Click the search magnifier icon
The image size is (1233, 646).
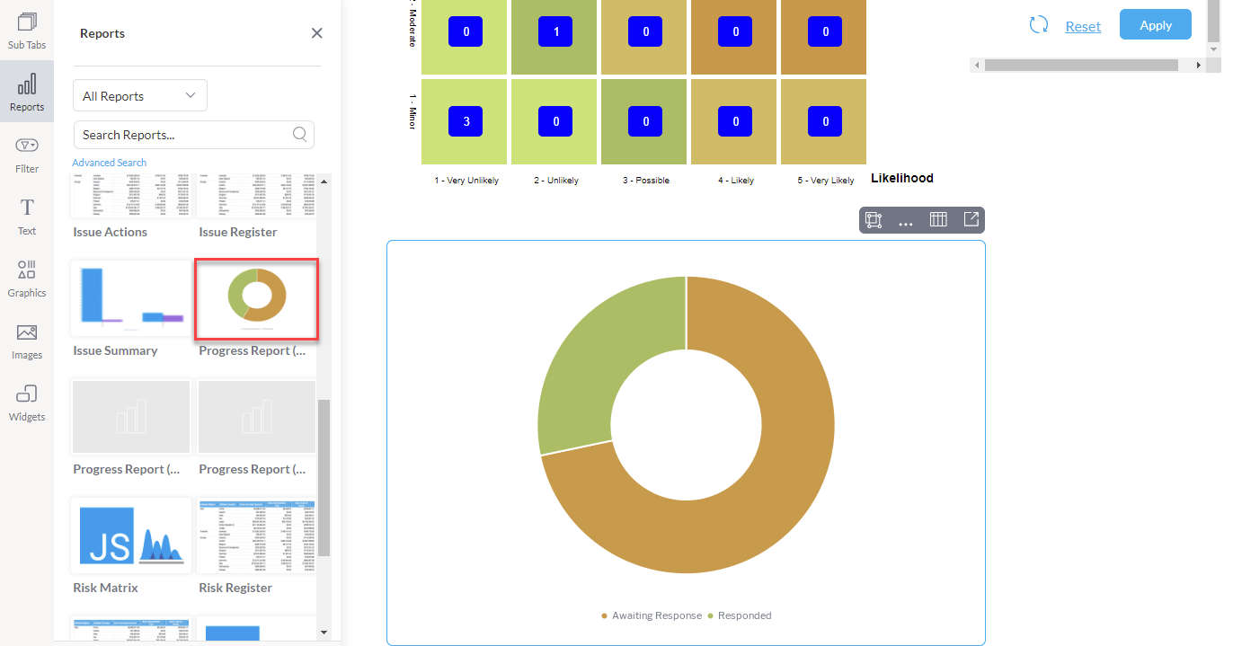(x=300, y=135)
